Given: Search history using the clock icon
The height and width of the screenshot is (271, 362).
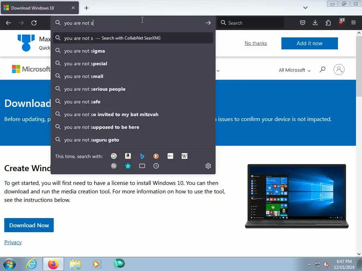Looking at the screenshot, I should point(156,166).
